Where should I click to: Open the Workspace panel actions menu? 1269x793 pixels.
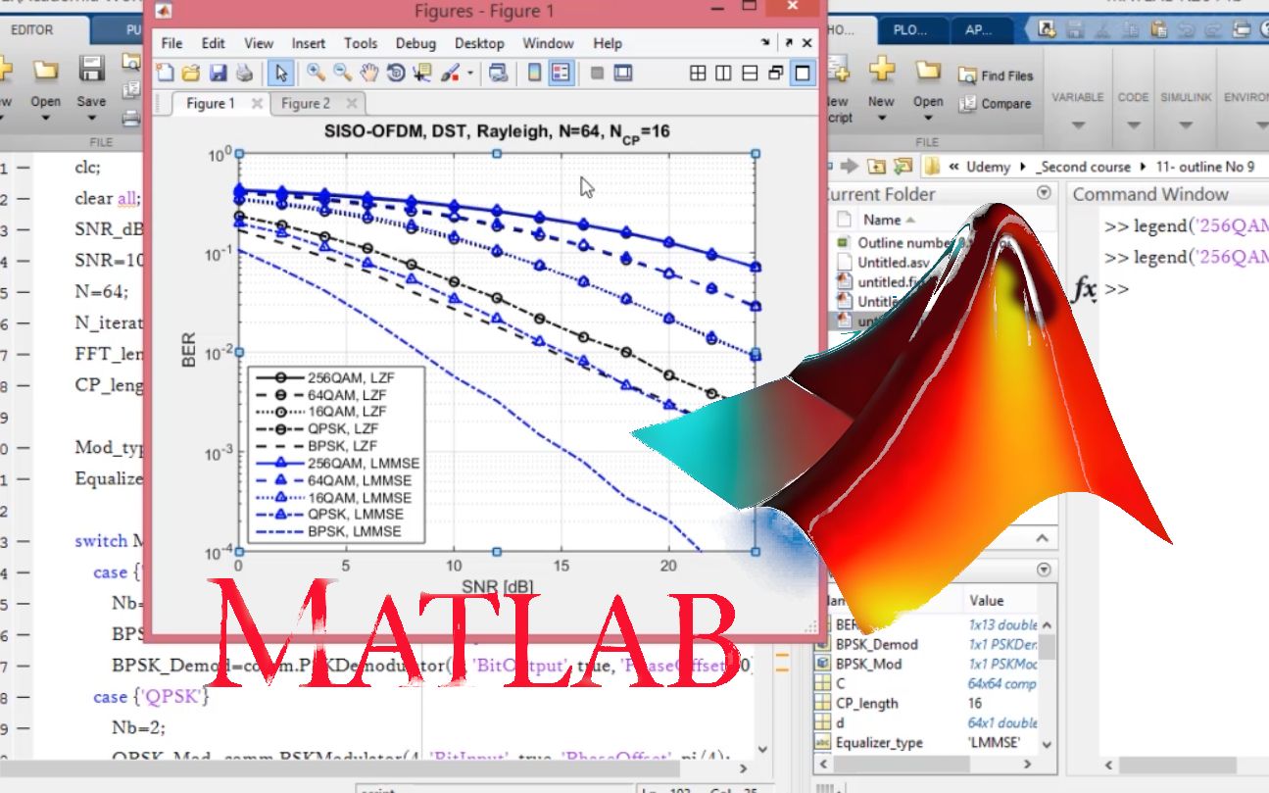click(1044, 570)
